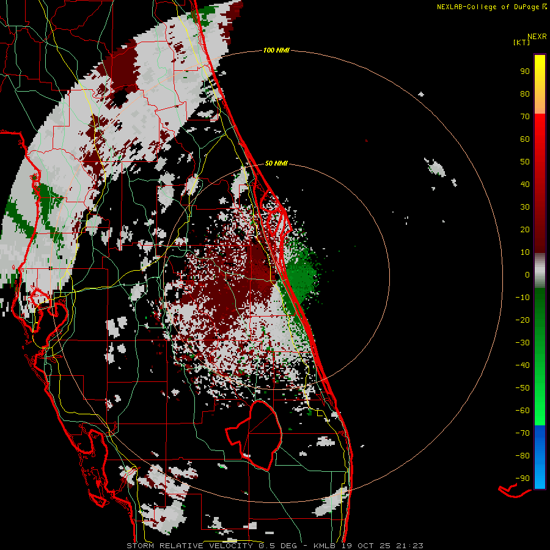Select the -20 value on velocity scale
The image size is (550, 550).
[522, 320]
